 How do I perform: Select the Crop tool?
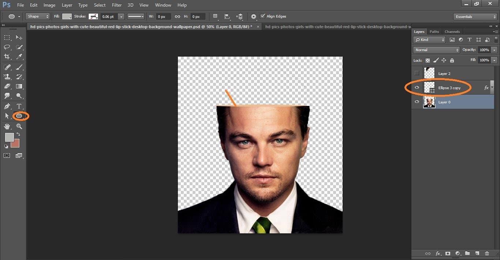coord(7,57)
